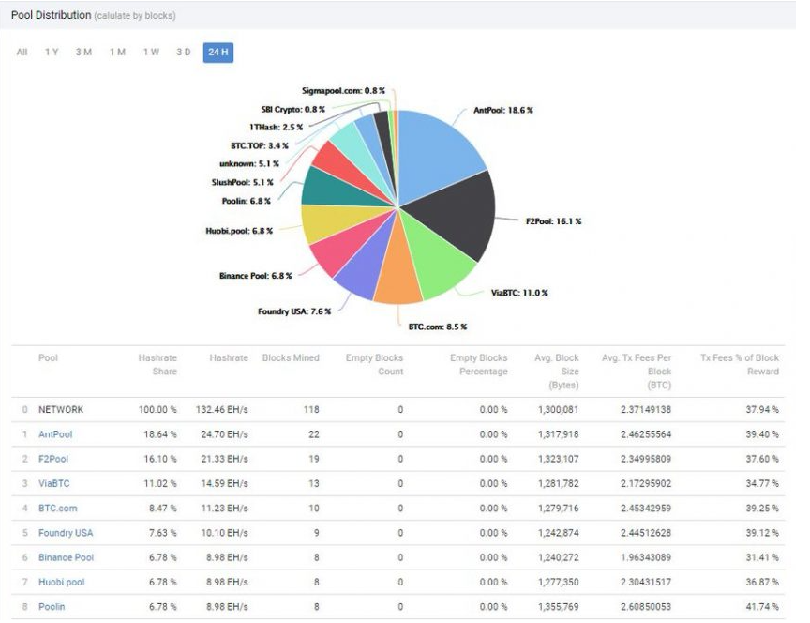This screenshot has height=623, width=810.
Task: Open the F2Pool pool link
Action: click(53, 459)
